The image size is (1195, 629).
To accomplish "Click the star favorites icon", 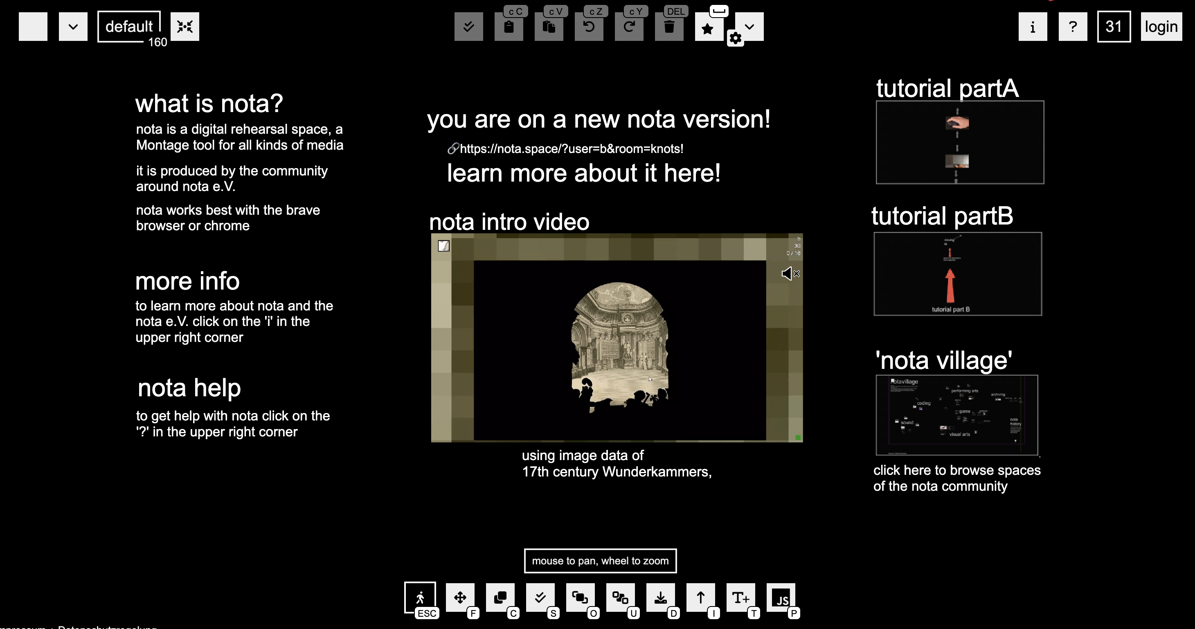I will (708, 28).
